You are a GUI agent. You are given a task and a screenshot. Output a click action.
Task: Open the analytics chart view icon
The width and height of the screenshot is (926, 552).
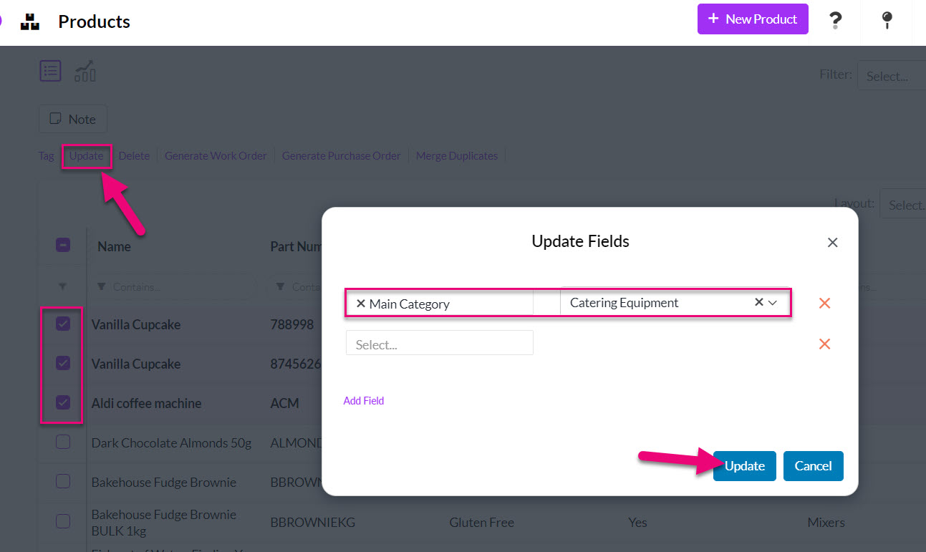click(x=85, y=71)
